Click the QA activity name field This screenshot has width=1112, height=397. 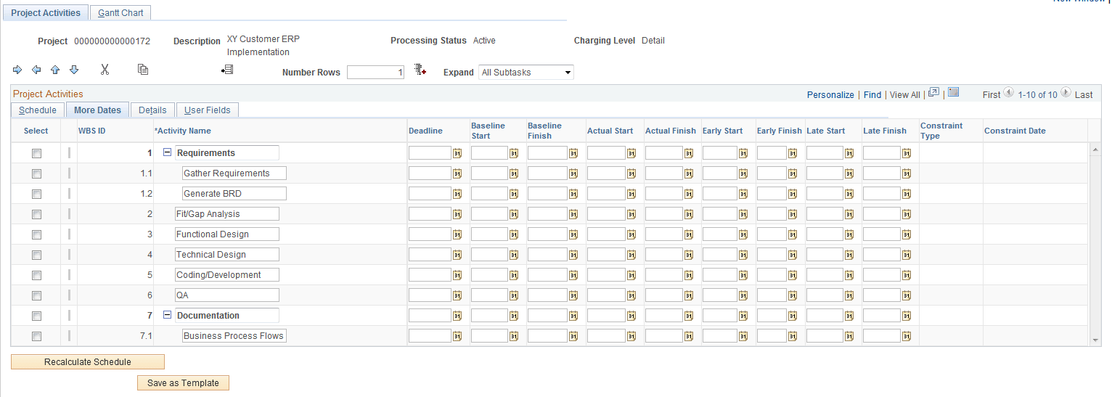coord(227,295)
